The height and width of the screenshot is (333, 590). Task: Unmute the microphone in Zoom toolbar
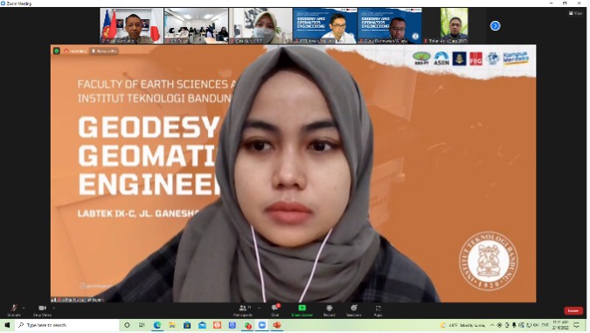pyautogui.click(x=14, y=310)
